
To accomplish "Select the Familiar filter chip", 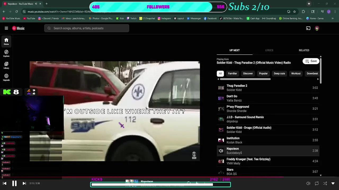I will (x=232, y=74).
